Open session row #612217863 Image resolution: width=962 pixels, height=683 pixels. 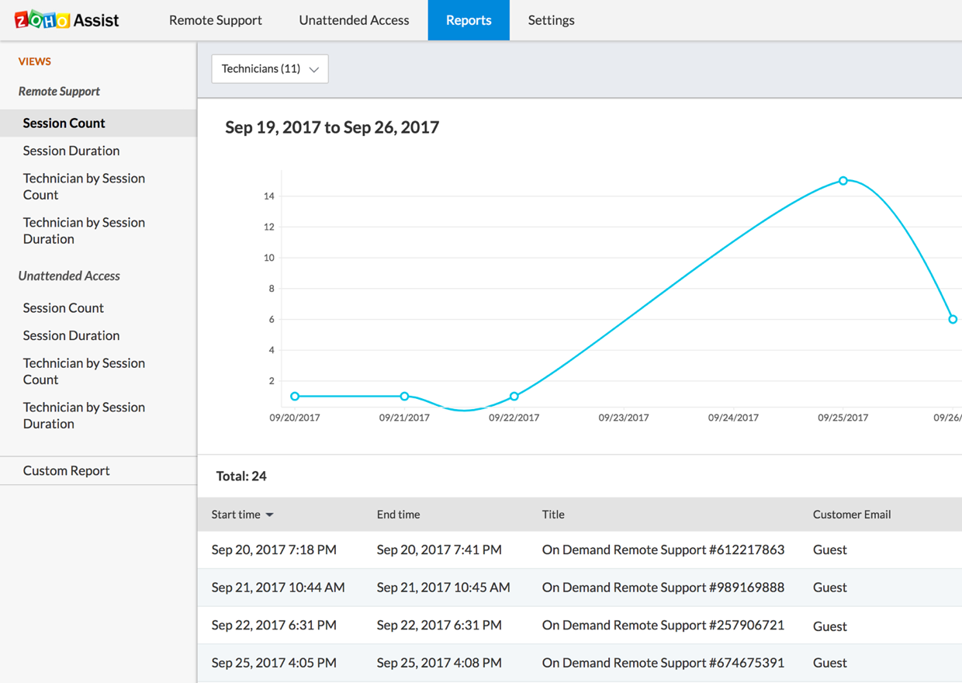(663, 550)
